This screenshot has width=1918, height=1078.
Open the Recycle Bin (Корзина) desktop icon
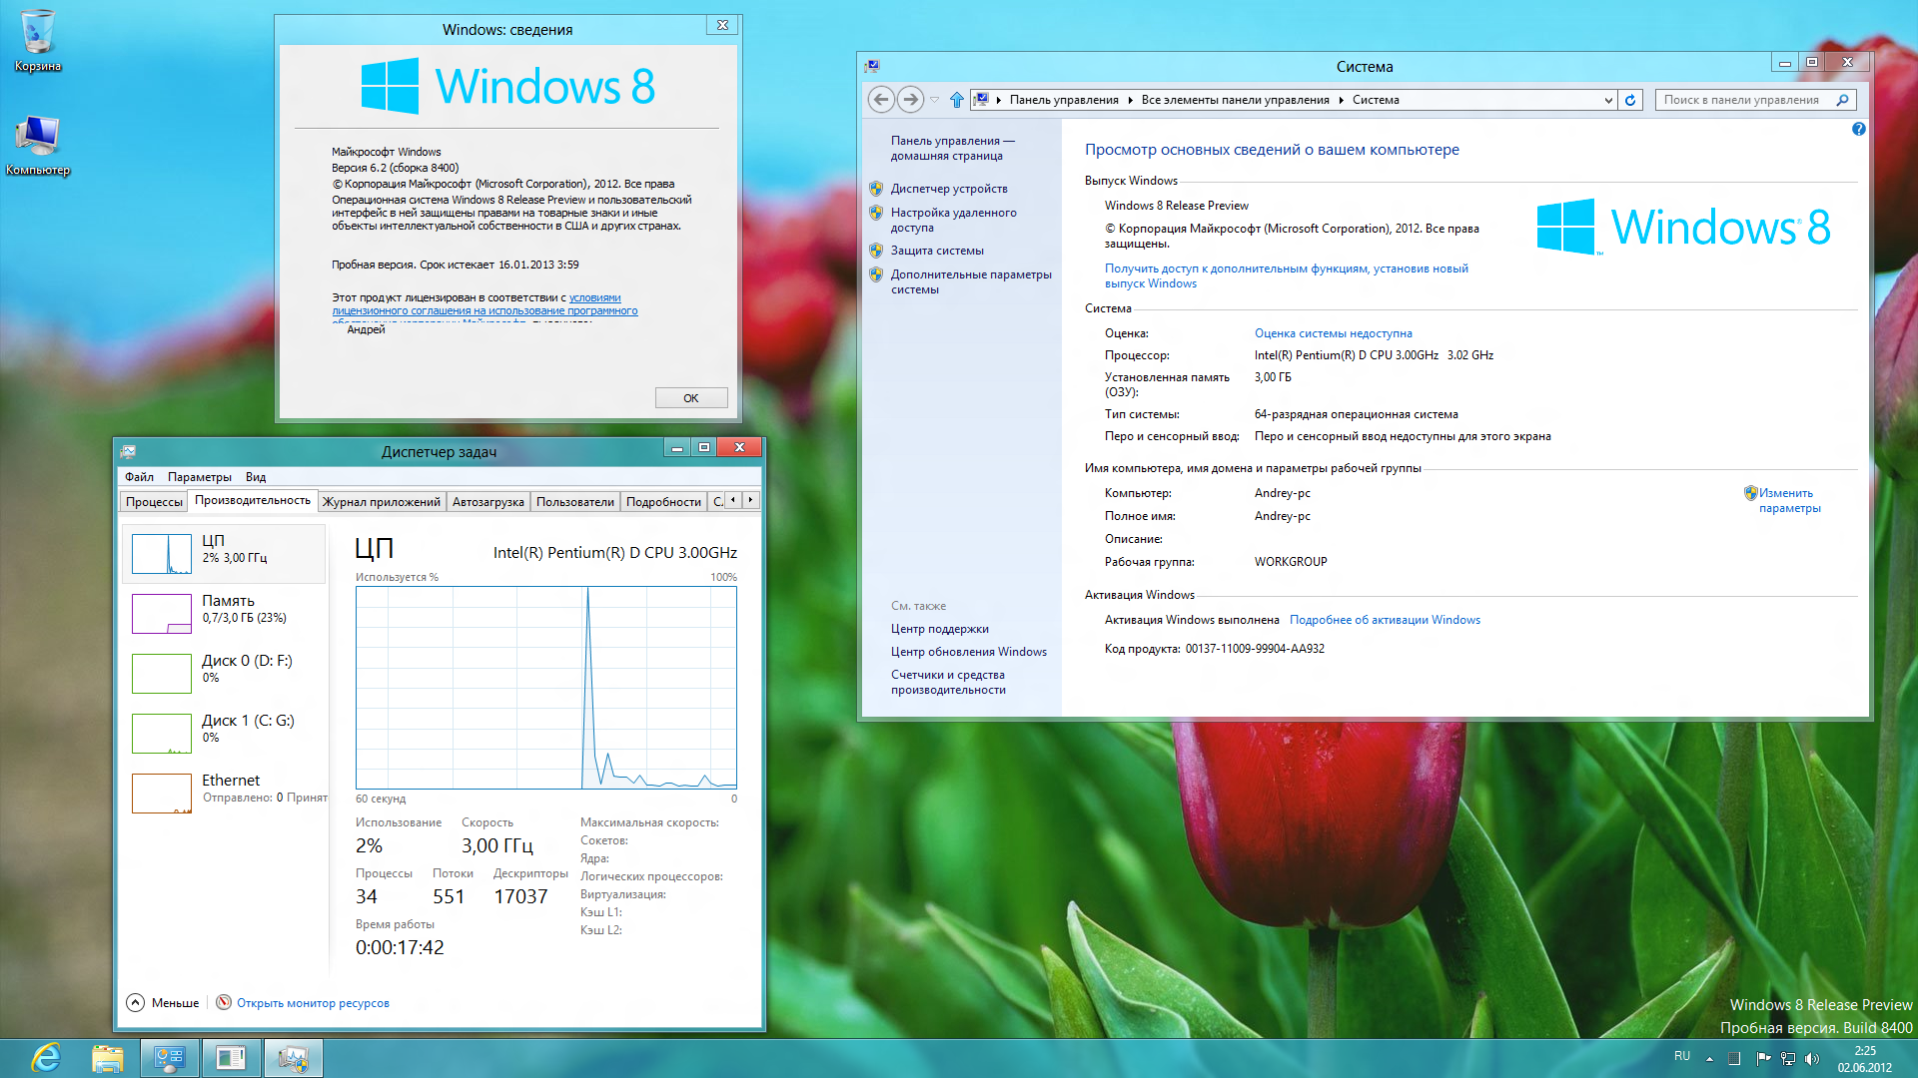38,41
